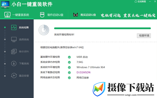This screenshot has width=157, height=98.
Task: Click the 一键重装系统 monitor refresh icon
Action: [7, 15]
